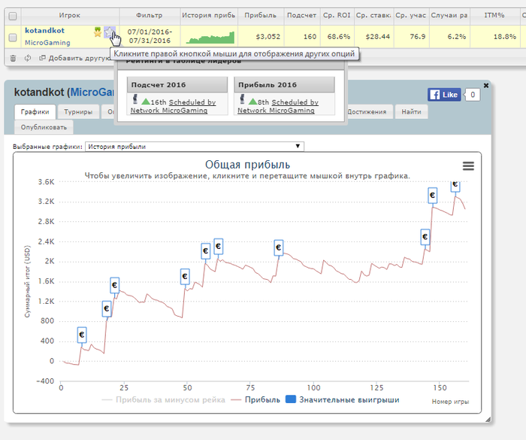526x440 pixels.
Task: Click the Facebook Like button
Action: (444, 95)
